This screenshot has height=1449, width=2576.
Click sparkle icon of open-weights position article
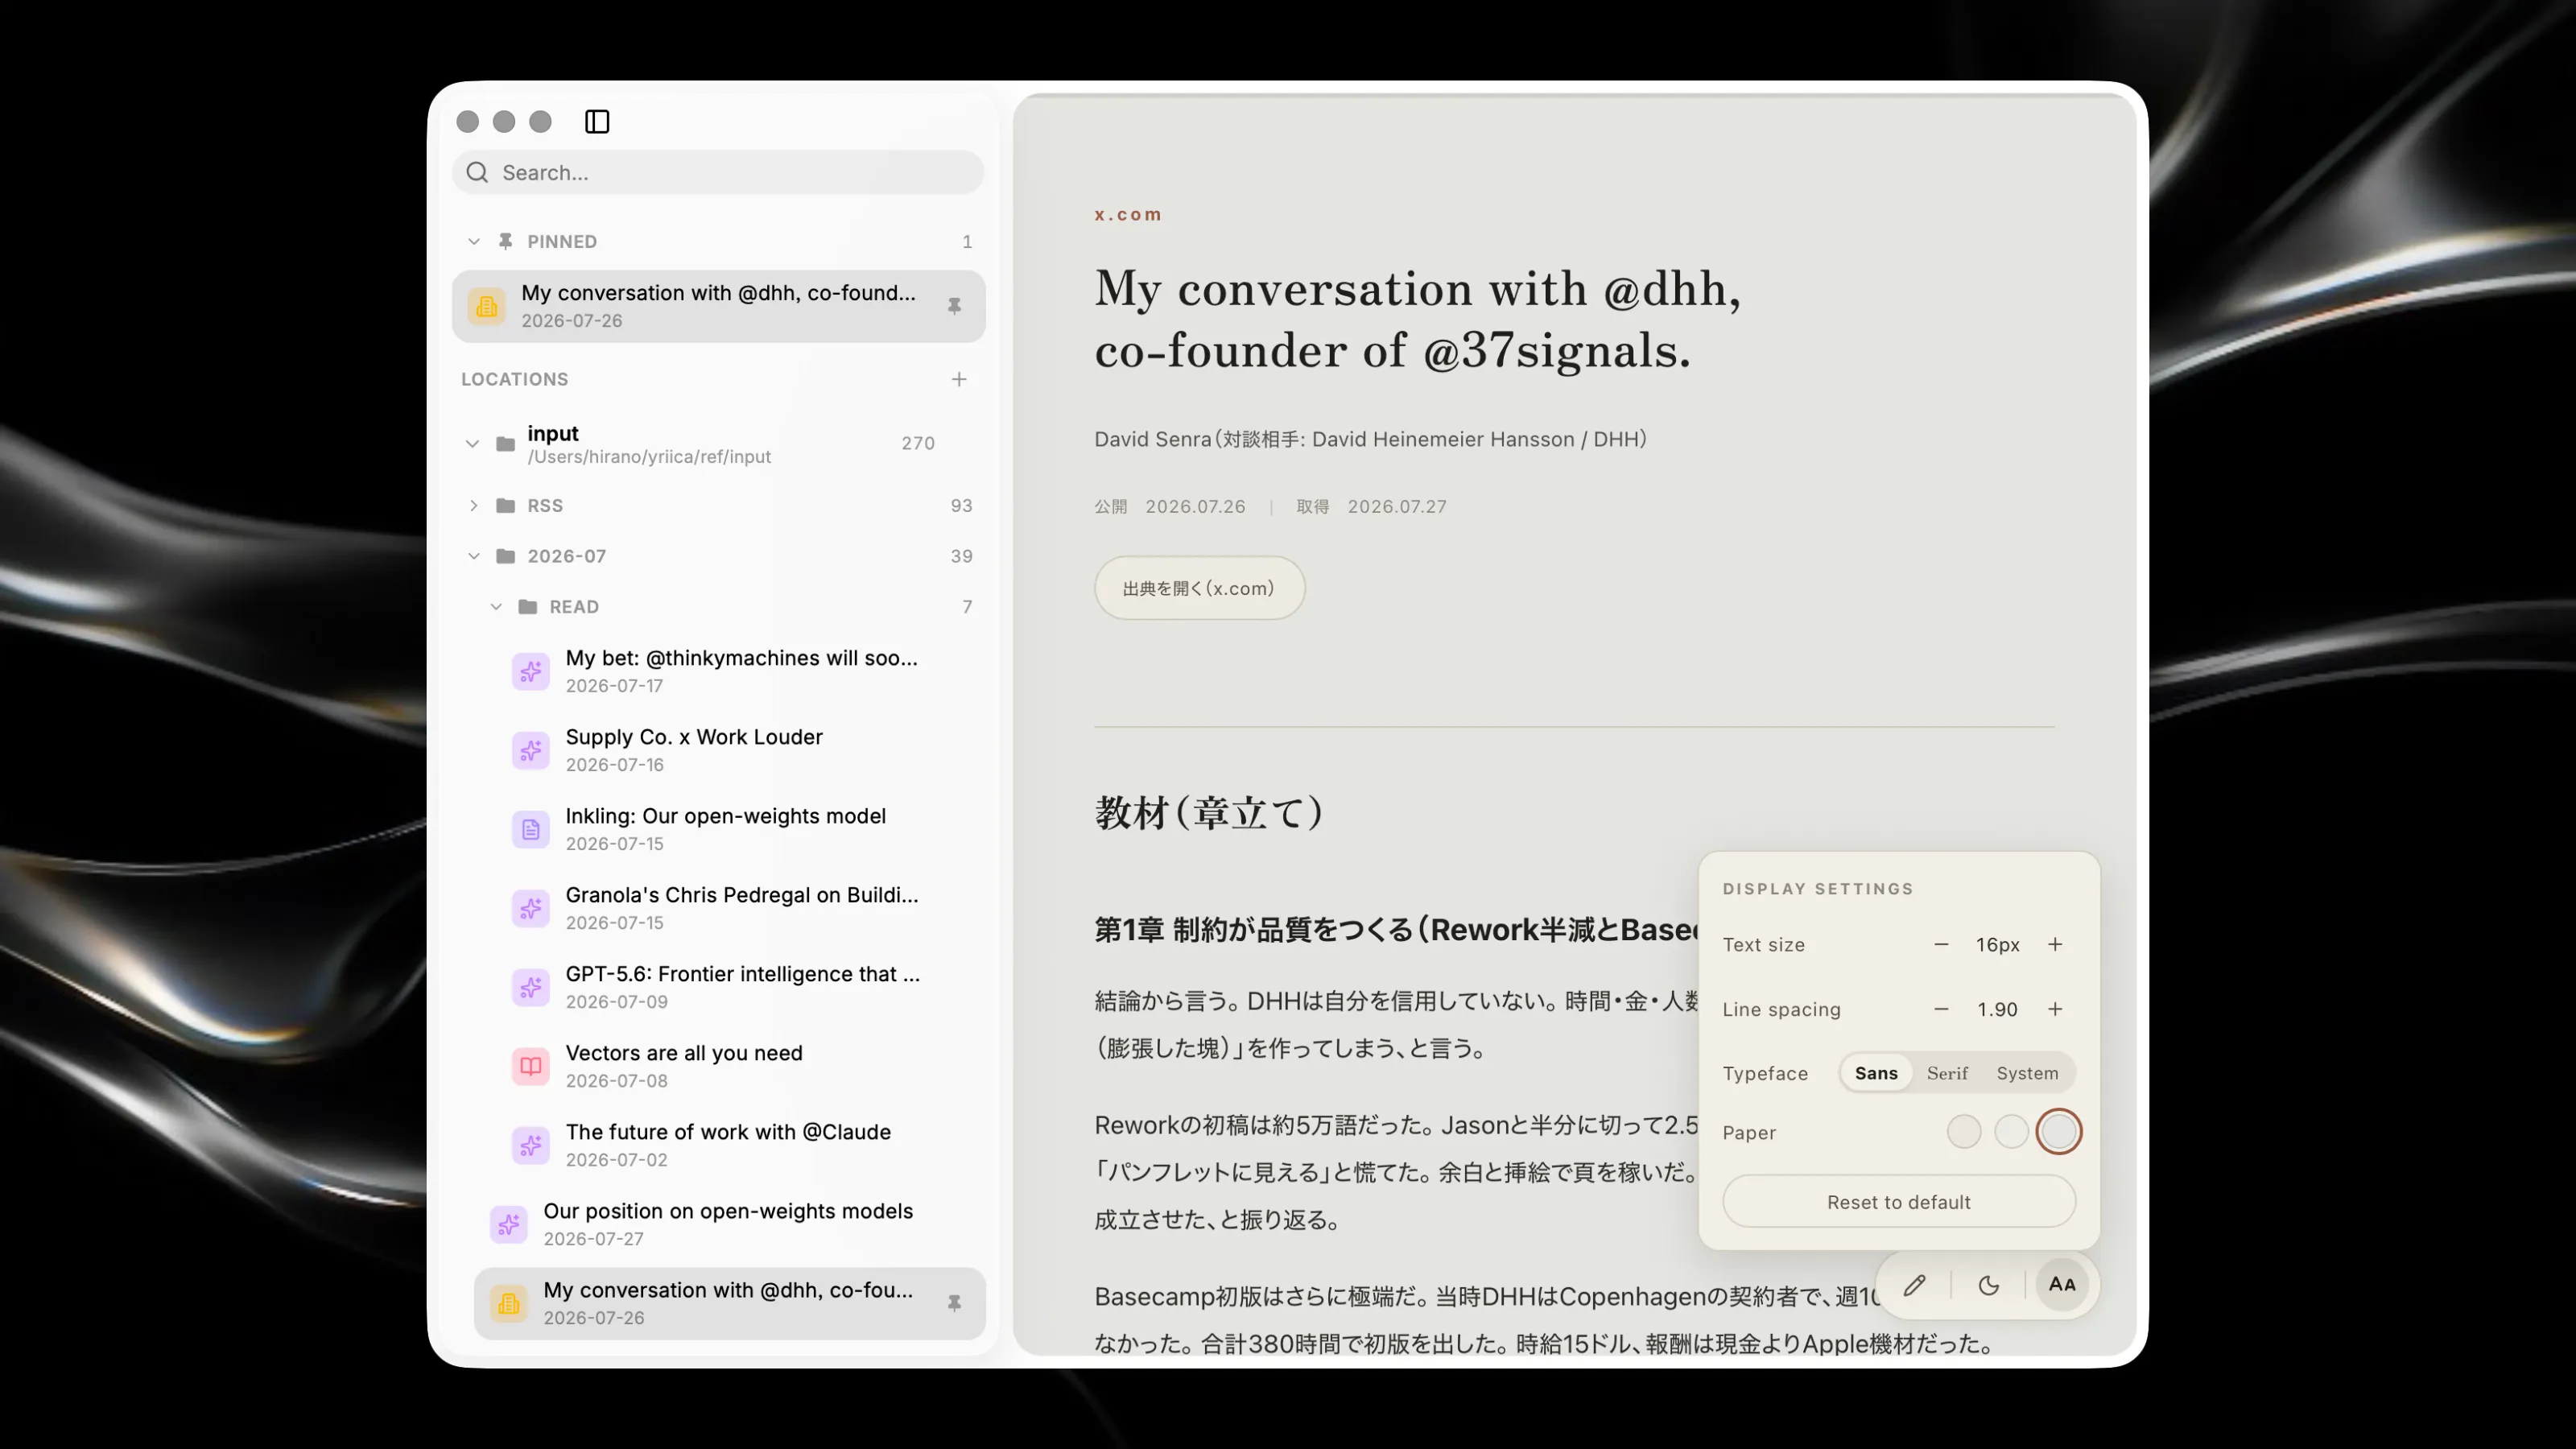[509, 1224]
